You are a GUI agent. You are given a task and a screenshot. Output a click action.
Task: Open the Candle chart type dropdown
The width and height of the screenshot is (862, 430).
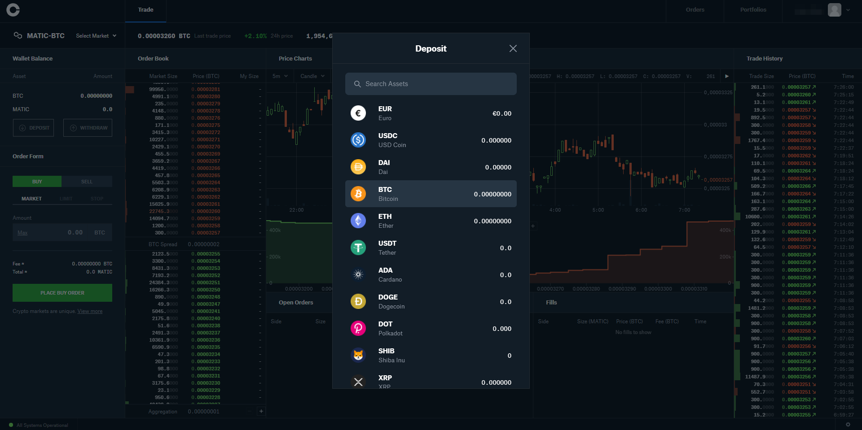[312, 76]
